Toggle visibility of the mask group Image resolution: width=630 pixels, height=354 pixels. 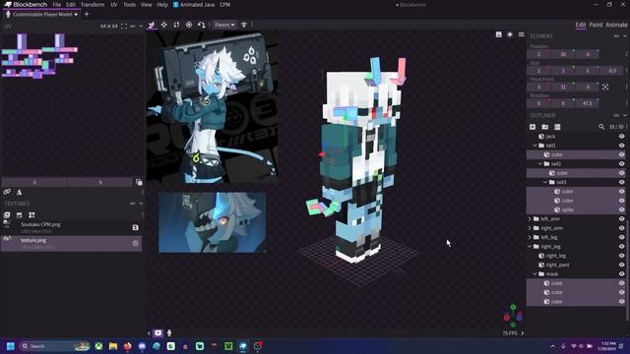point(621,274)
